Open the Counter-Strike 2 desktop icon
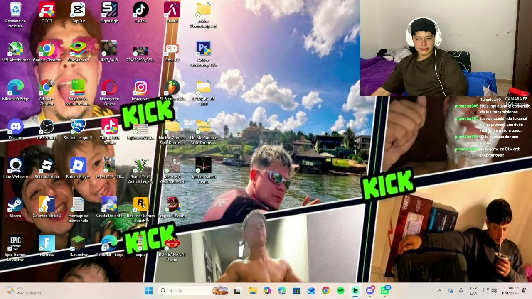The image size is (532, 299). coord(47,207)
